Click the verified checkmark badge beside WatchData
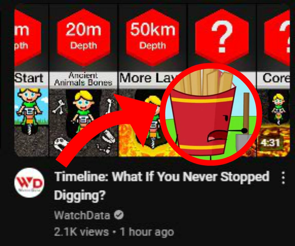295x246 pixels. (119, 215)
